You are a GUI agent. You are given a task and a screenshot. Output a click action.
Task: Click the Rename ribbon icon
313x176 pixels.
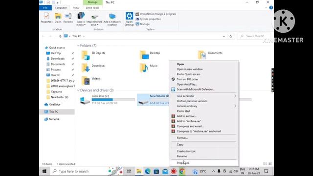point(68,18)
